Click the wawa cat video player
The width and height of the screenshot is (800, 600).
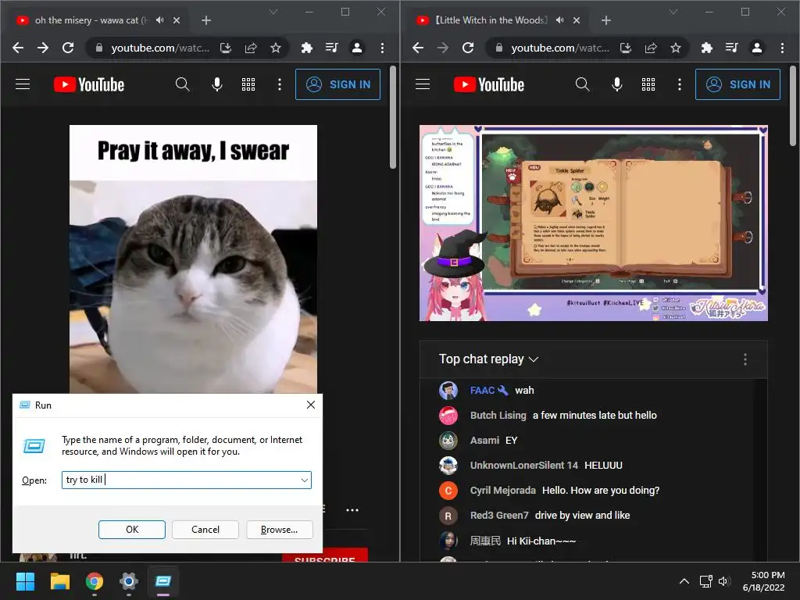point(194,259)
